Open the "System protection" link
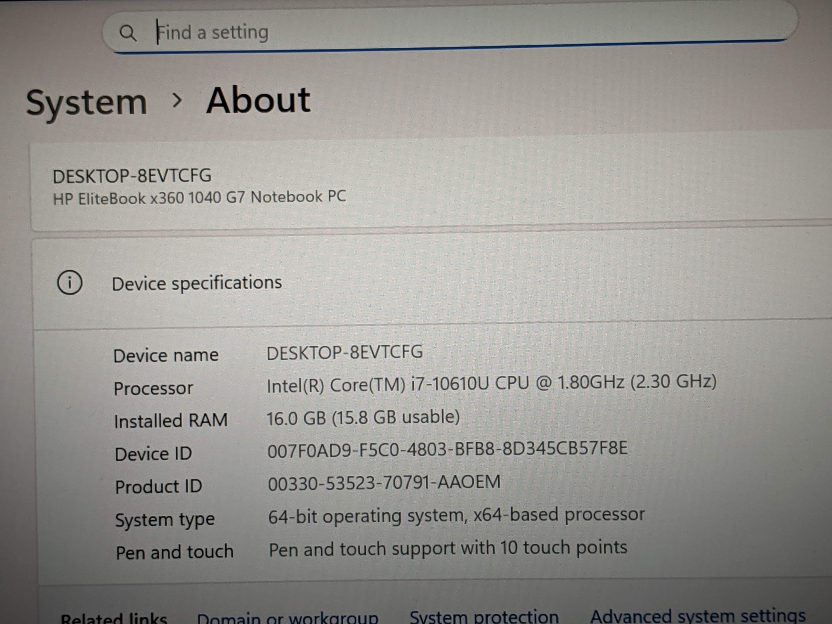Screen dimensions: 832x624 click(484, 616)
